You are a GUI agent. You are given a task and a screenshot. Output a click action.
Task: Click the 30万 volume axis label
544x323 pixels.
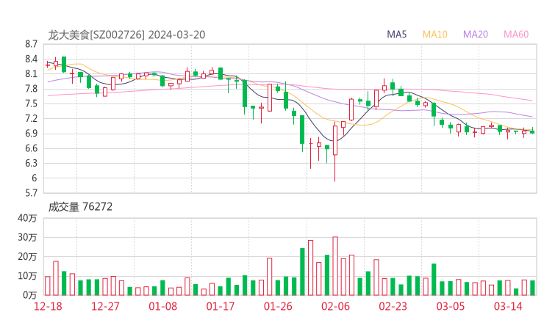[x=27, y=238]
